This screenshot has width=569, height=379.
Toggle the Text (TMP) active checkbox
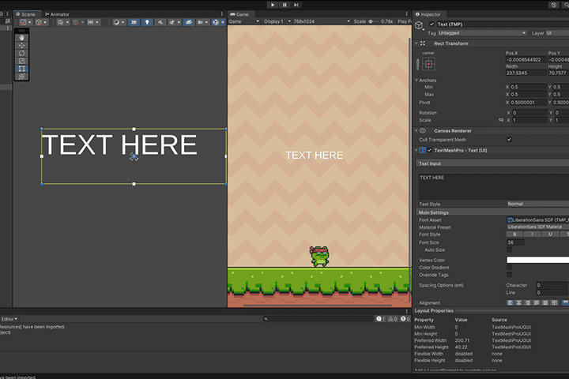pos(431,24)
